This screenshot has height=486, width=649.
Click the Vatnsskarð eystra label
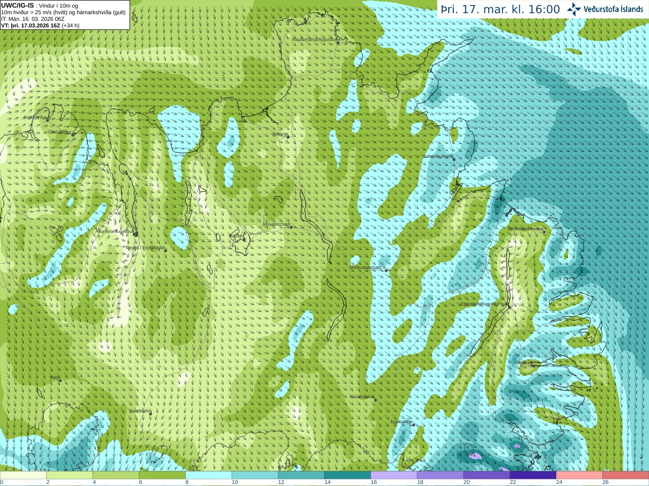pos(525,229)
